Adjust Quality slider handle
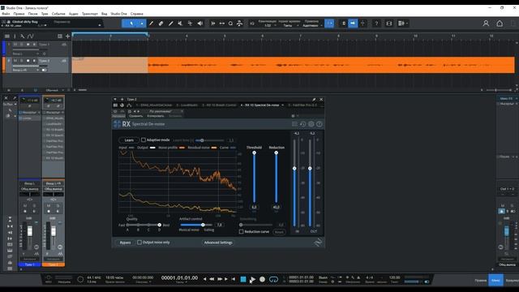 coord(160,225)
